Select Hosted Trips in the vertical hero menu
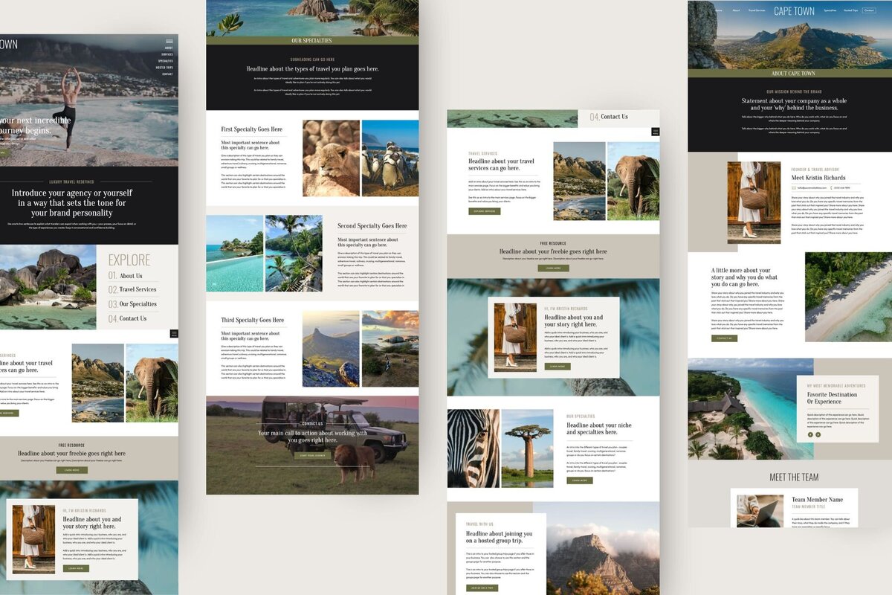This screenshot has width=892, height=595. click(x=164, y=68)
